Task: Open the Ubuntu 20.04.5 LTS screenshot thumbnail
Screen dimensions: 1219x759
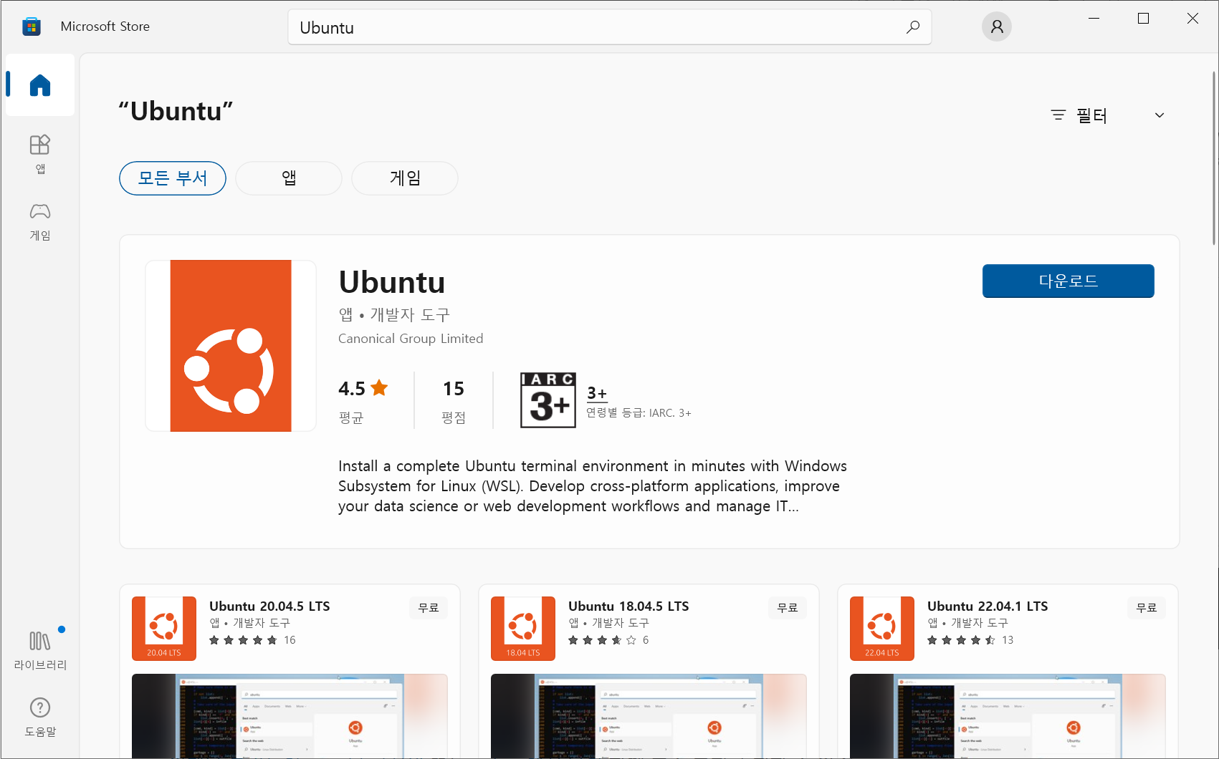Action: click(x=290, y=716)
